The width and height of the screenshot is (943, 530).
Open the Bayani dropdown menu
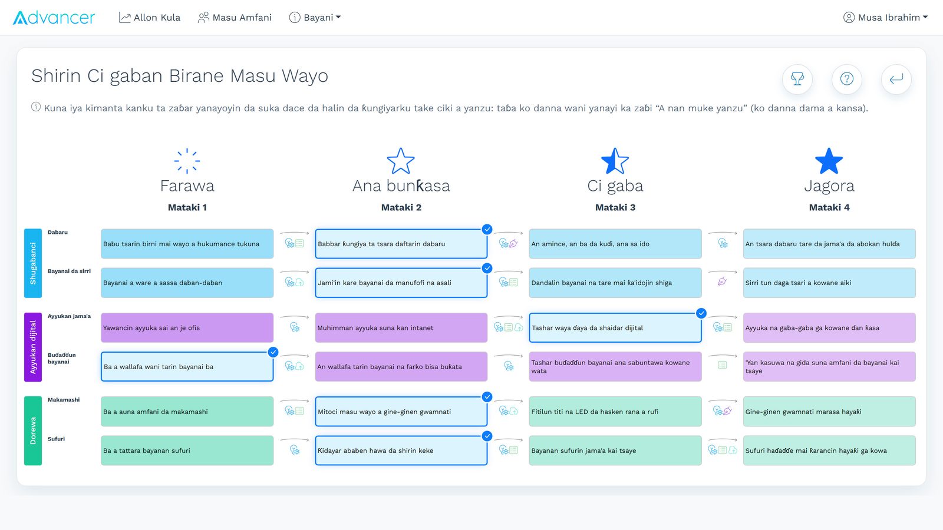click(x=315, y=18)
